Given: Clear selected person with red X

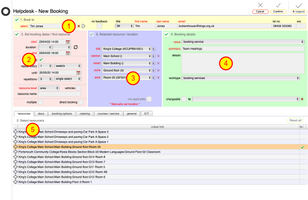Looking at the screenshot, I should pyautogui.click(x=79, y=26).
